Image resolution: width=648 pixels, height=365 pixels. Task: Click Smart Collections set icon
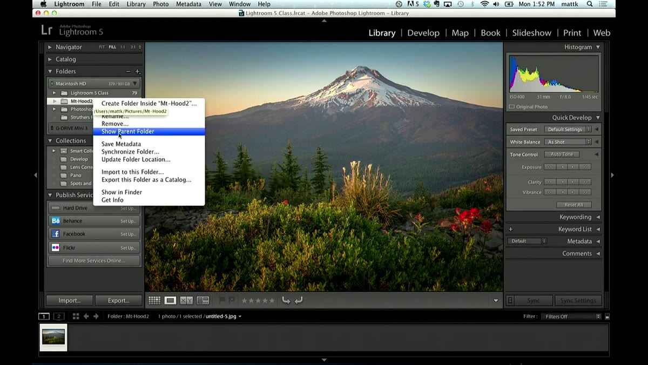[64, 151]
